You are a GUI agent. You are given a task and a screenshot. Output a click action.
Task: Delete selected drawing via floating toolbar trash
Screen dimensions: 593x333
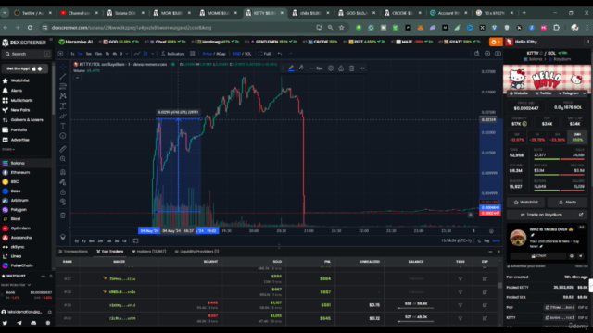coord(351,68)
